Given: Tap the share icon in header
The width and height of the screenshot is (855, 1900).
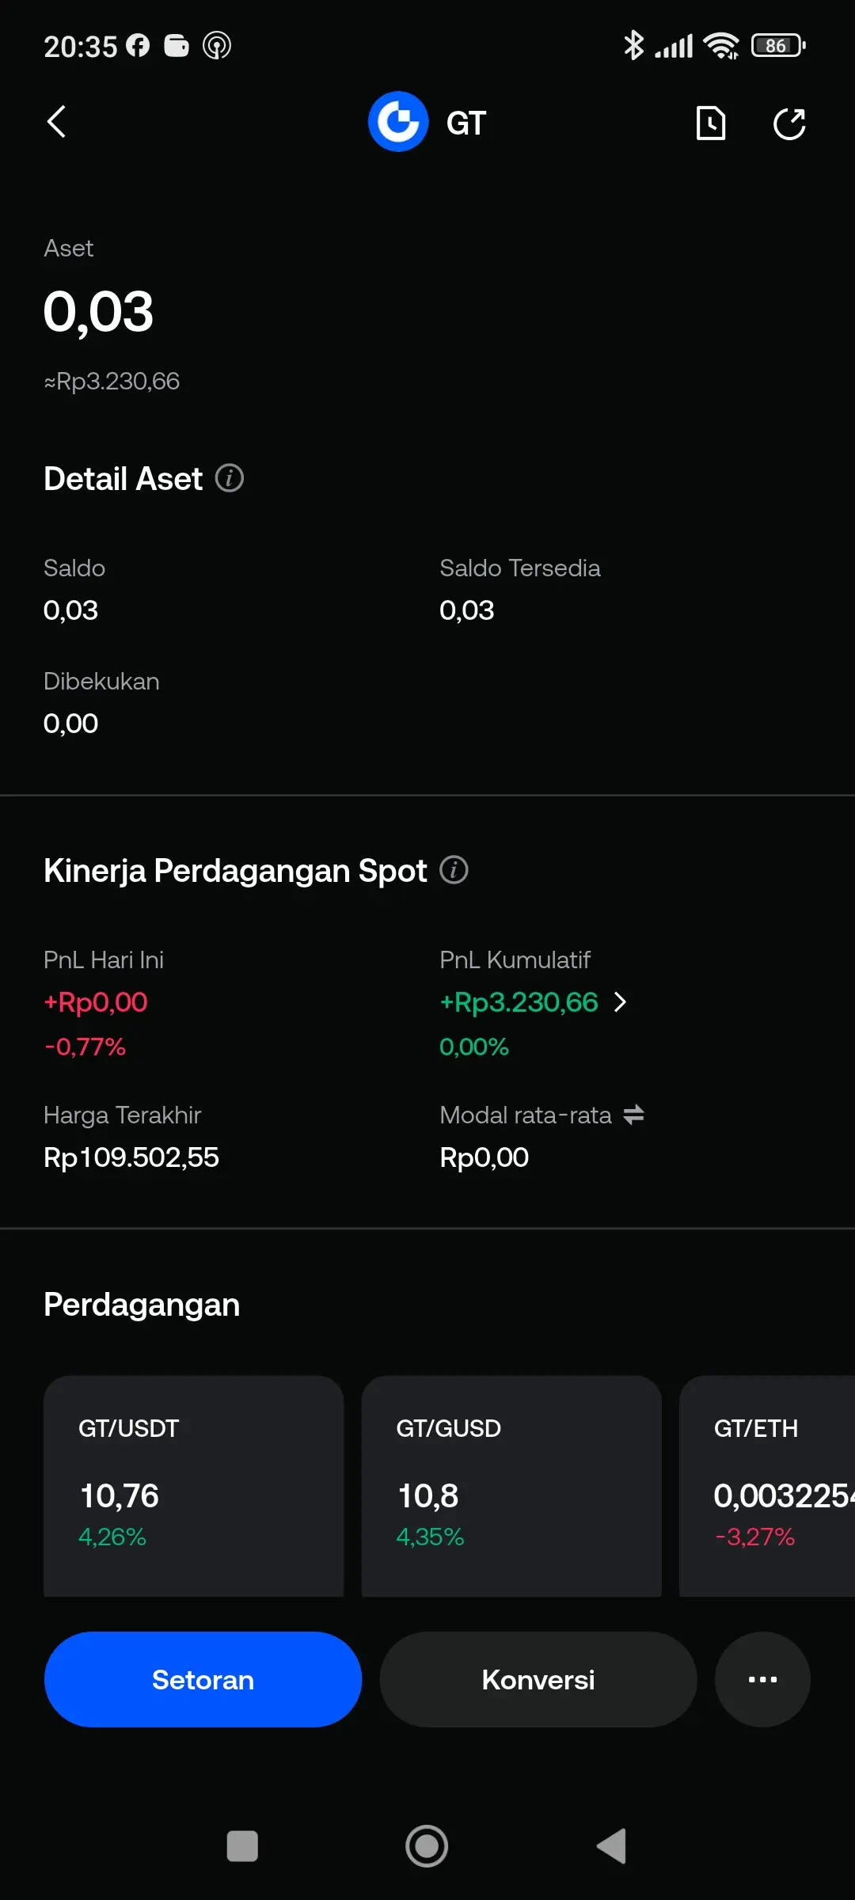Looking at the screenshot, I should (x=789, y=123).
